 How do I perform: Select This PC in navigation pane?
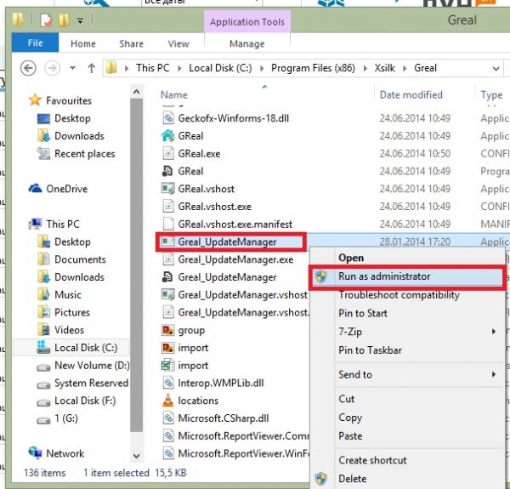(62, 224)
